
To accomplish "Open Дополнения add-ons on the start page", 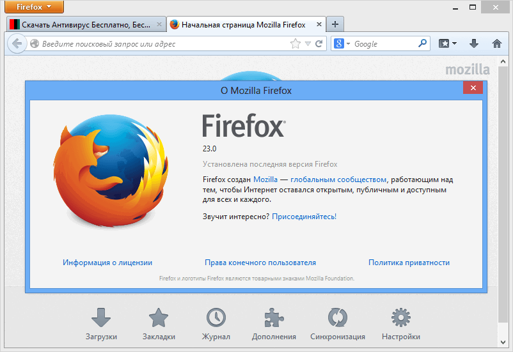I will pyautogui.click(x=274, y=325).
